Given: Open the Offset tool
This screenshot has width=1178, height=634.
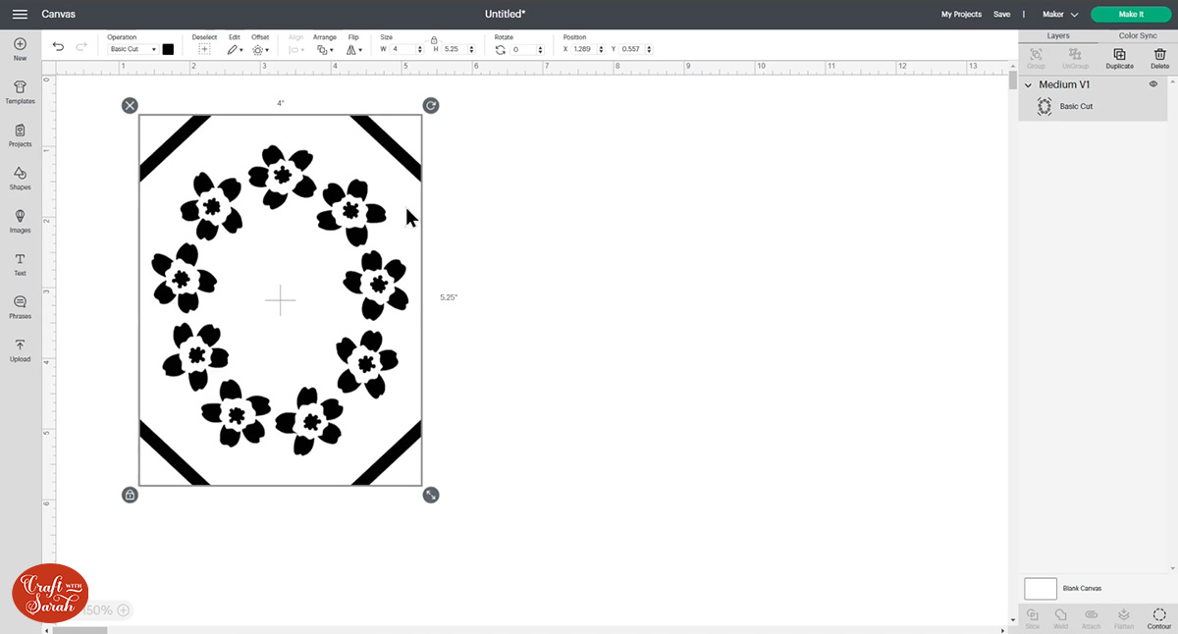Looking at the screenshot, I should [x=258, y=47].
